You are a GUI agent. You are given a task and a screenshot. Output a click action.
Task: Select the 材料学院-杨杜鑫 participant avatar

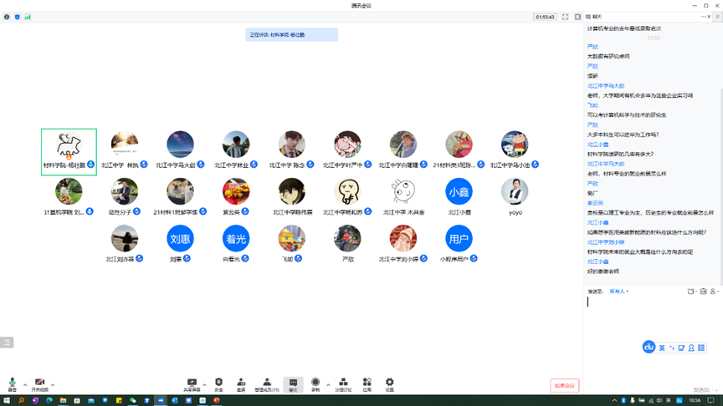click(69, 146)
